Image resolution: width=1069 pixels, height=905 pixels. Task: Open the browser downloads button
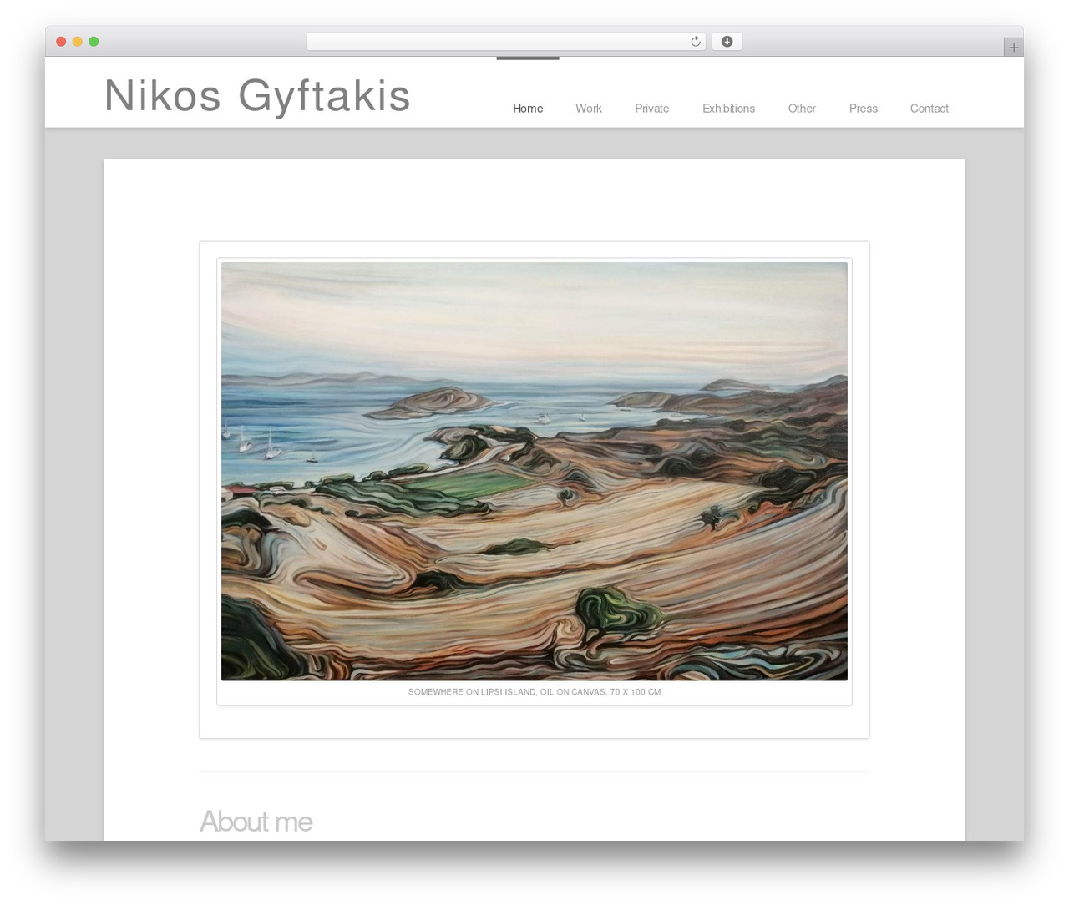point(727,42)
